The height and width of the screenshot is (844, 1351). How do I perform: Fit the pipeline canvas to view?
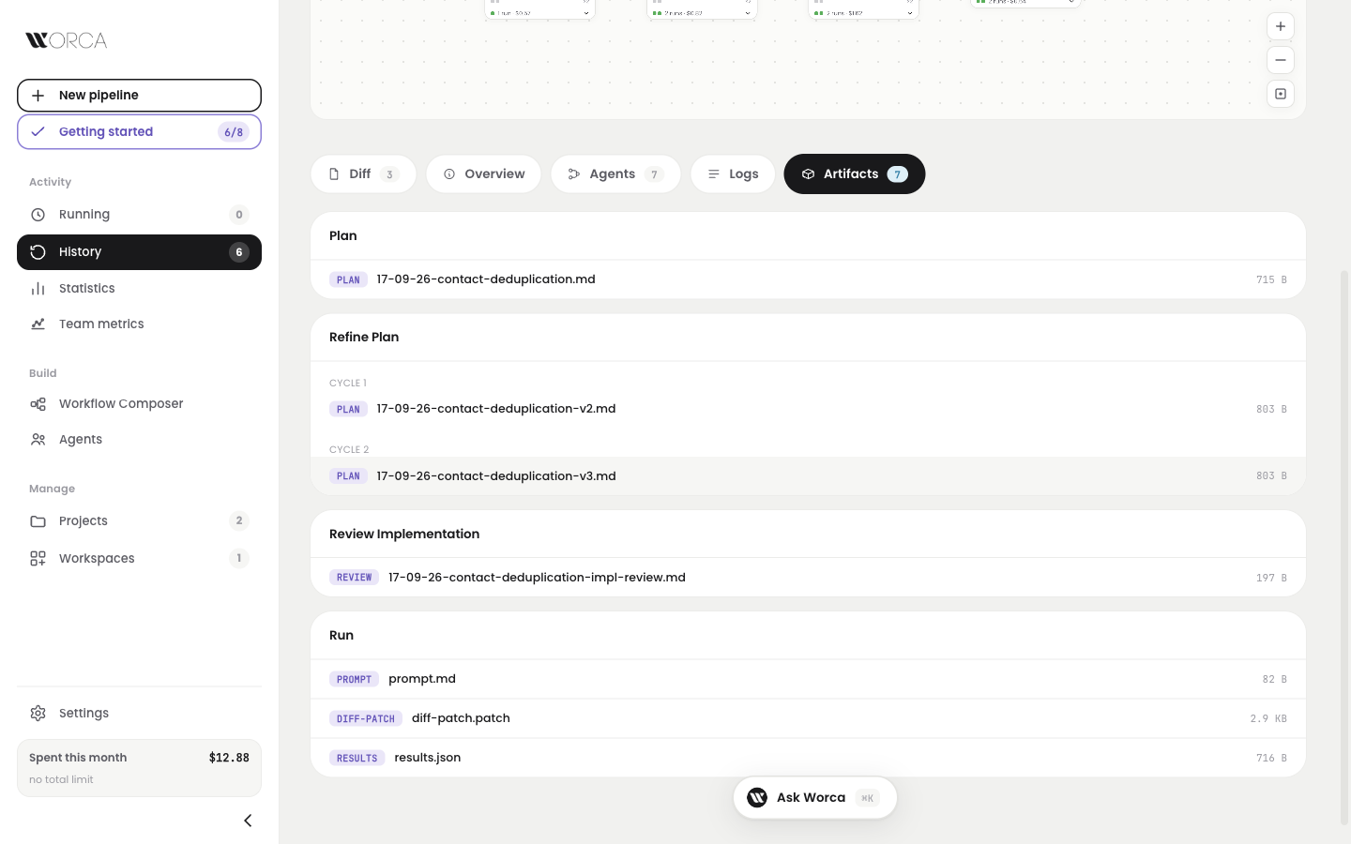click(x=1281, y=94)
